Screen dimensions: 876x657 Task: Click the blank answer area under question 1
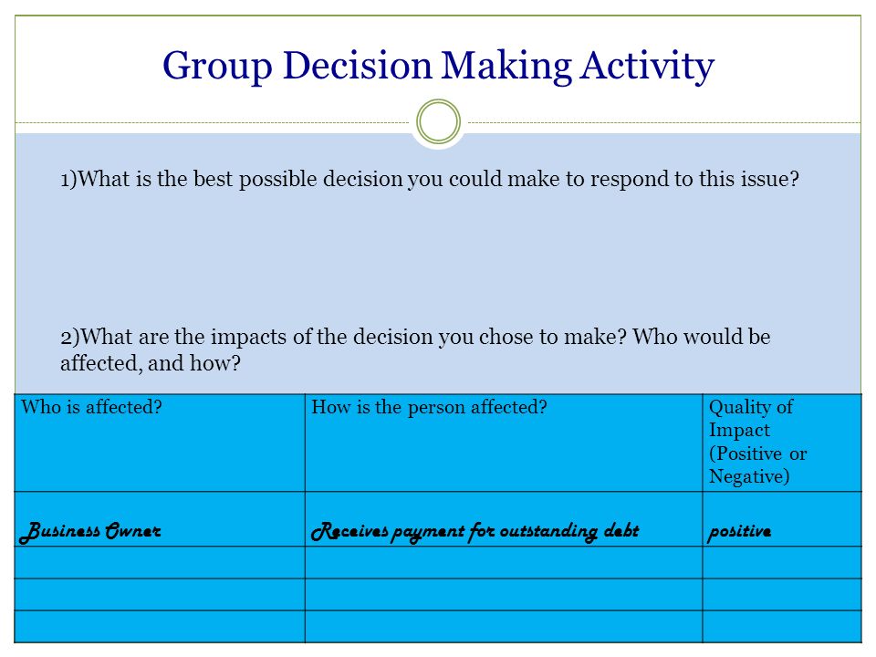[438, 257]
